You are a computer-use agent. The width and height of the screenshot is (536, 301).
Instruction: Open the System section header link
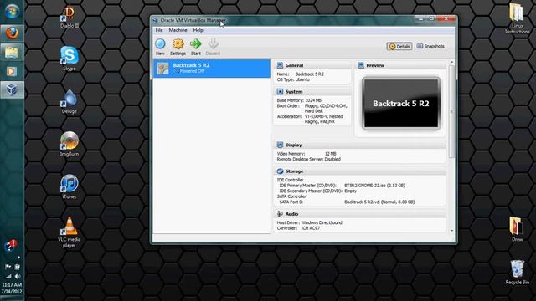[294, 91]
